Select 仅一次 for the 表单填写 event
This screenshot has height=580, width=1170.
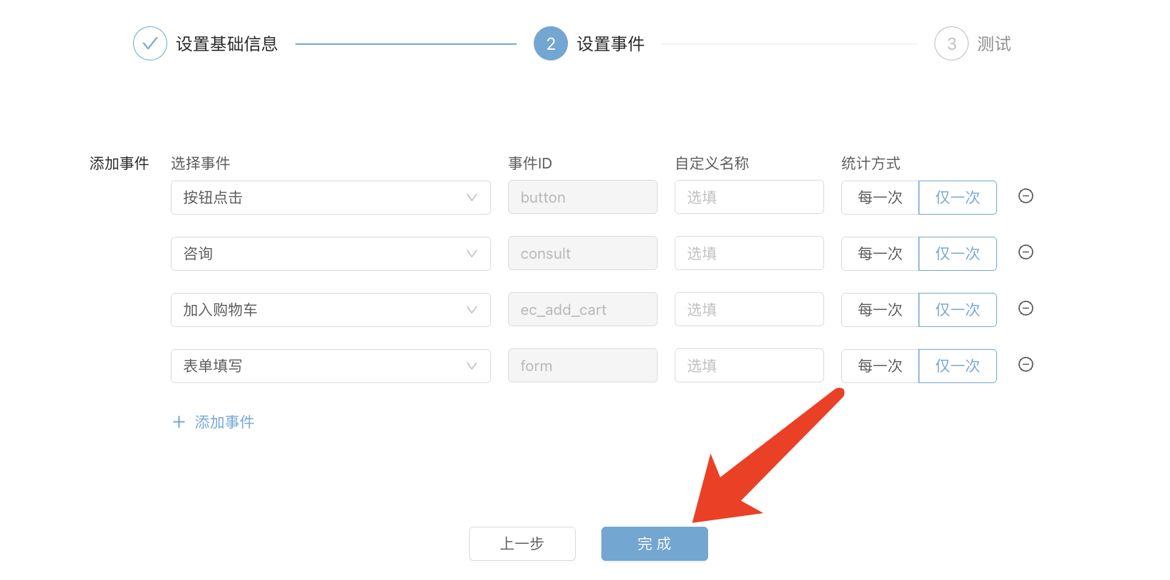tap(957, 366)
